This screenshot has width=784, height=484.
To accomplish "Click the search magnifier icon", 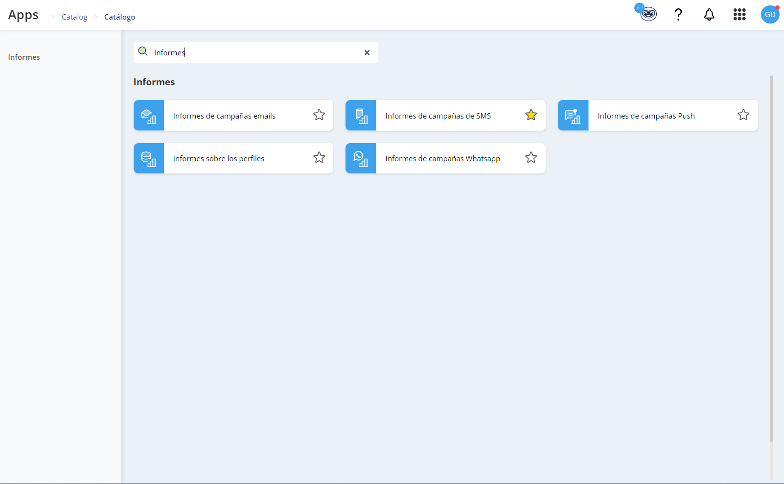I will 143,51.
